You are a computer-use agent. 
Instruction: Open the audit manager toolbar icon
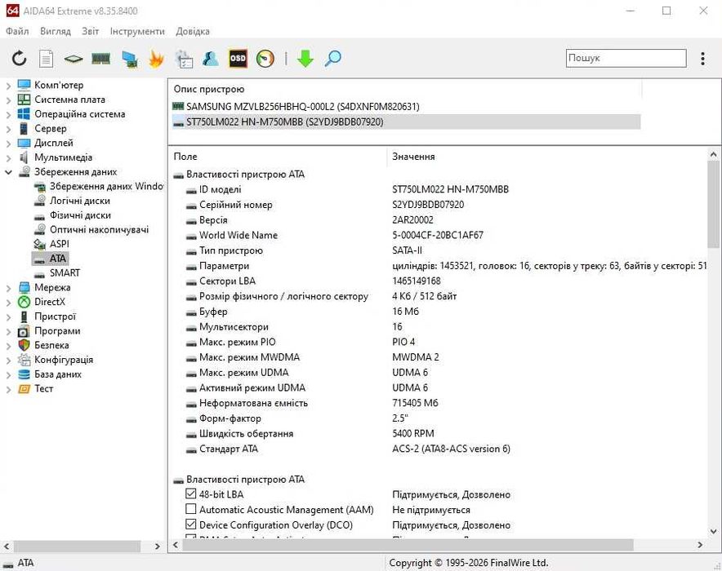point(184,59)
